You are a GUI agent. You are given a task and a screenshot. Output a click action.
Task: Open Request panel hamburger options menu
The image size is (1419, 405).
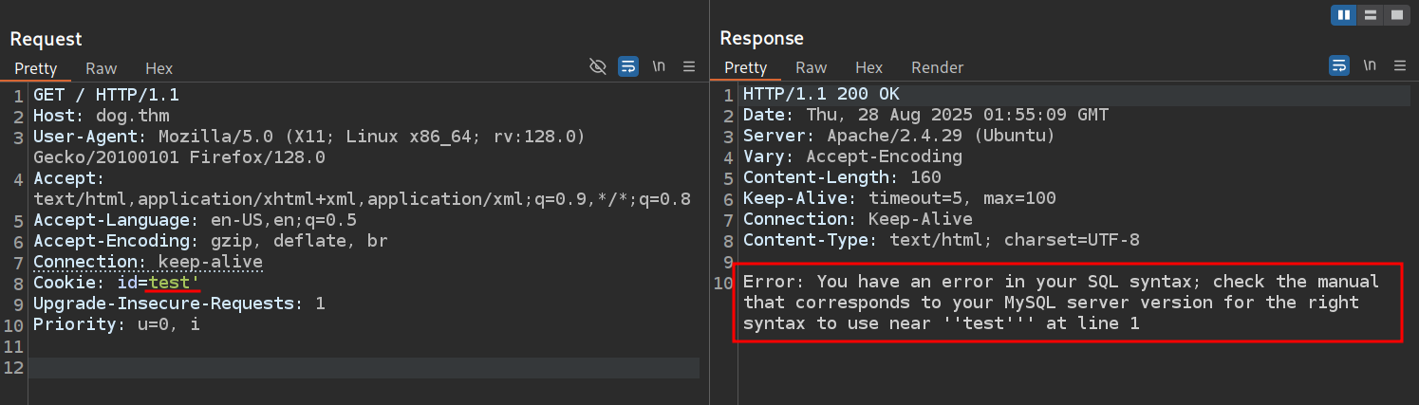point(689,66)
